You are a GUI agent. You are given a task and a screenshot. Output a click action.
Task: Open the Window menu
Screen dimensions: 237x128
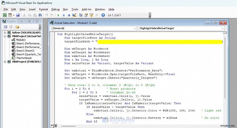pyautogui.click(x=100, y=9)
